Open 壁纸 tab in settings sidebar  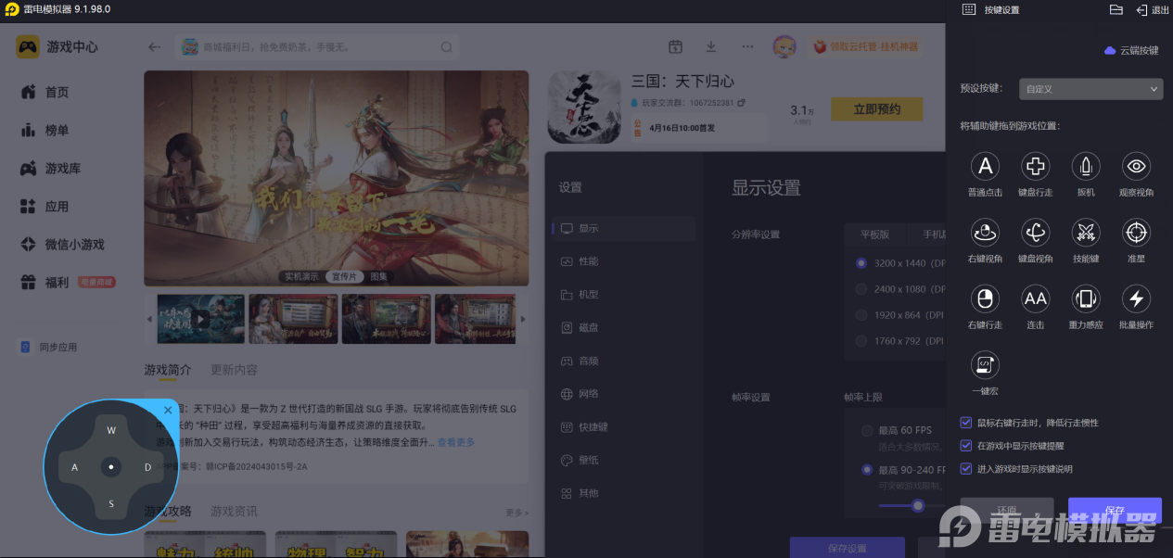pyautogui.click(x=623, y=461)
